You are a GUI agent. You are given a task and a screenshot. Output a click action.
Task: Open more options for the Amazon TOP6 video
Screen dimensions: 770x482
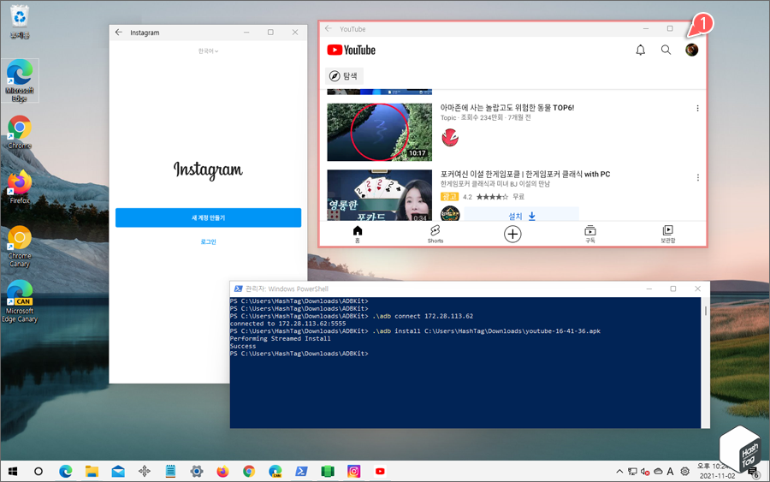697,108
